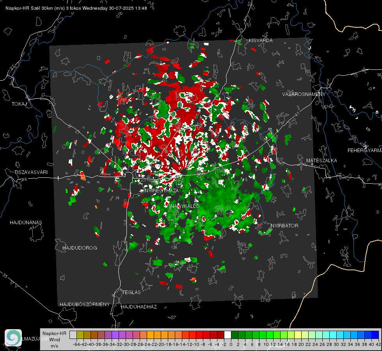The width and height of the screenshot is (382, 351).
Task: Click the '20' value on the wind scale
Action: click(301, 344)
